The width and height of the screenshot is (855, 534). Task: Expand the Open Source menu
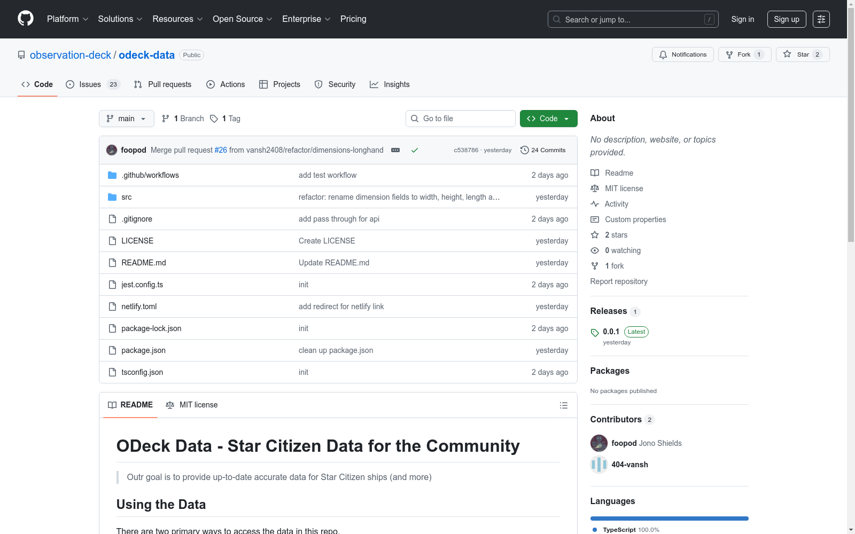click(243, 19)
